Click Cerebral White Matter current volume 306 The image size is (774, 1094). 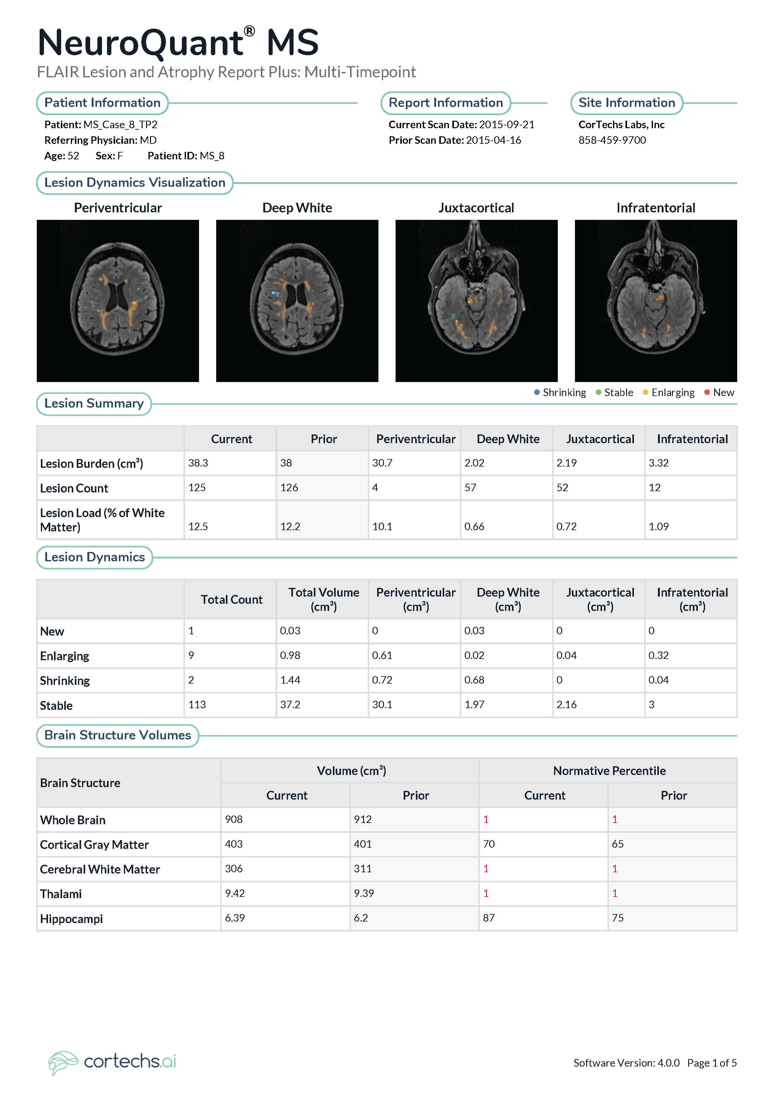pyautogui.click(x=234, y=869)
